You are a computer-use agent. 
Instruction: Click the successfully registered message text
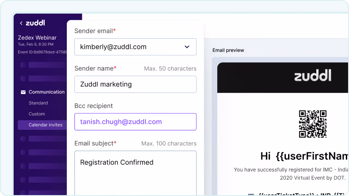(x=291, y=174)
